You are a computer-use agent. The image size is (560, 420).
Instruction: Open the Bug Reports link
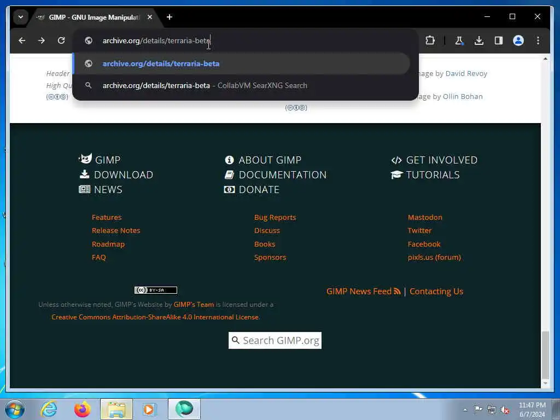coord(275,217)
